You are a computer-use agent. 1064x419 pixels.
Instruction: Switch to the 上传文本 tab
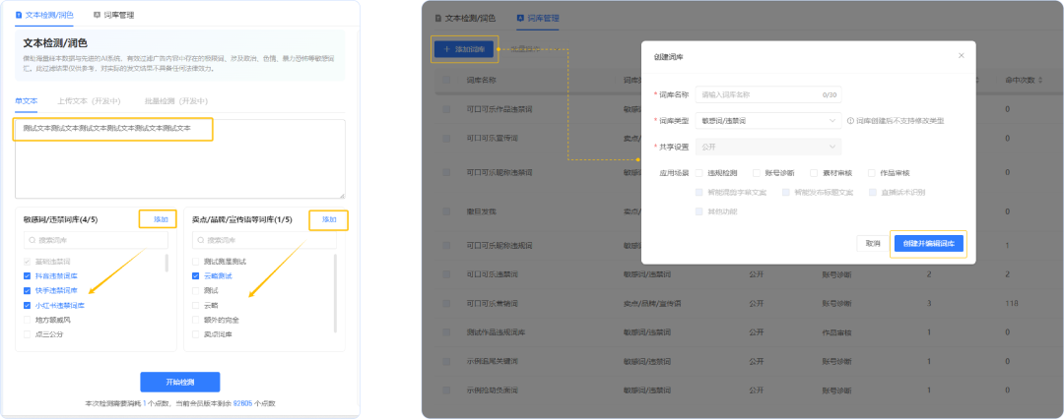[x=89, y=100]
